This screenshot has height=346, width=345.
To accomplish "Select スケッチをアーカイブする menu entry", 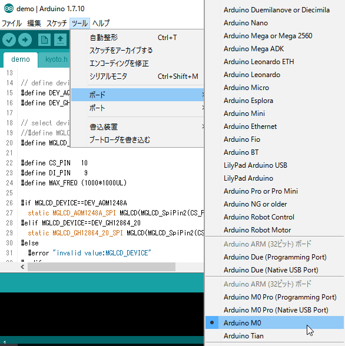I will (x=137, y=51).
